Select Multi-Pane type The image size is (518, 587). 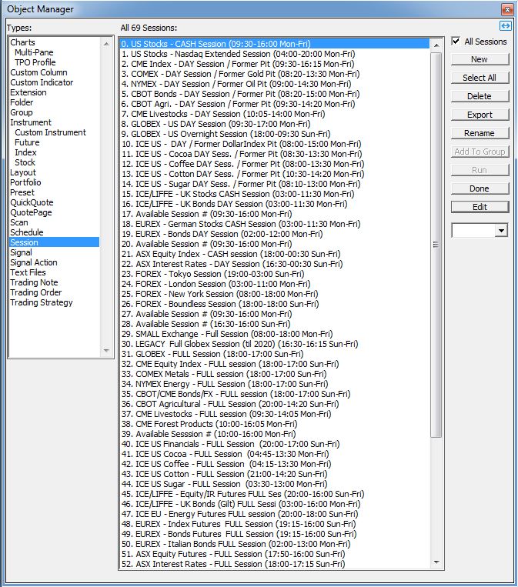34,52
